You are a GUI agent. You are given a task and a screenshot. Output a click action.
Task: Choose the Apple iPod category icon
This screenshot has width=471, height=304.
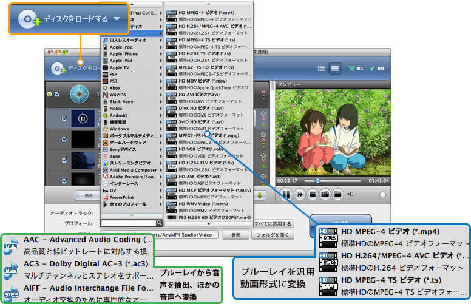tap(105, 47)
